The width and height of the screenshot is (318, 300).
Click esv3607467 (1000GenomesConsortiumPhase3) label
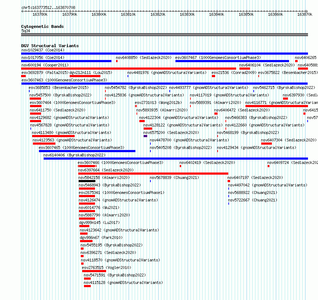[x=218, y=57]
